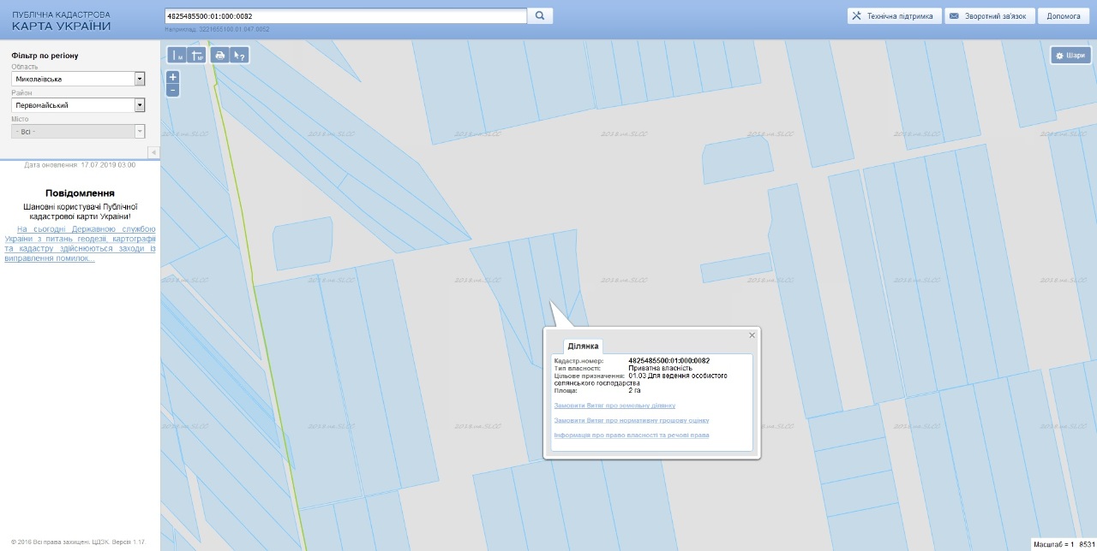This screenshot has height=551, width=1097.
Task: Zoom out the map with minus button
Action: click(x=173, y=90)
